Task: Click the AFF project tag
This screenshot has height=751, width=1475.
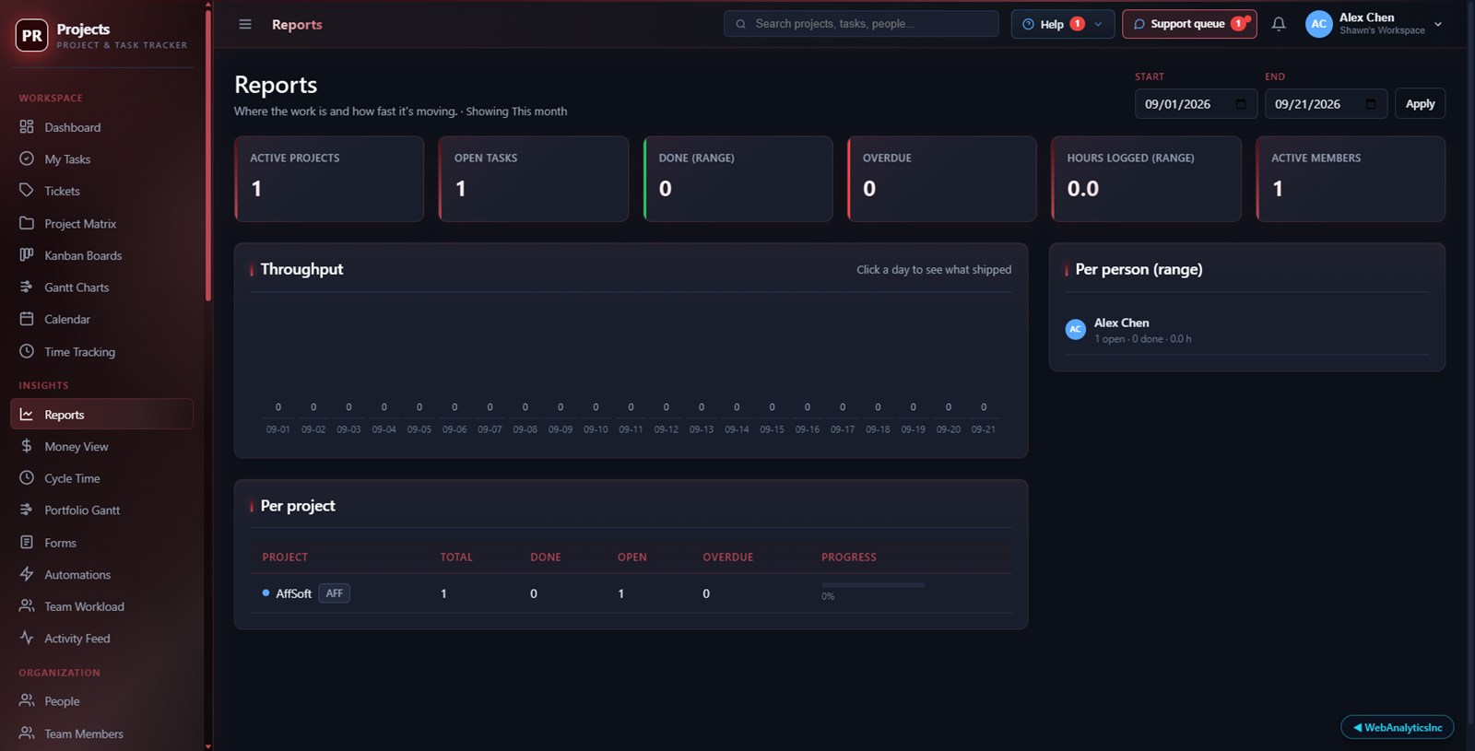Action: point(334,593)
